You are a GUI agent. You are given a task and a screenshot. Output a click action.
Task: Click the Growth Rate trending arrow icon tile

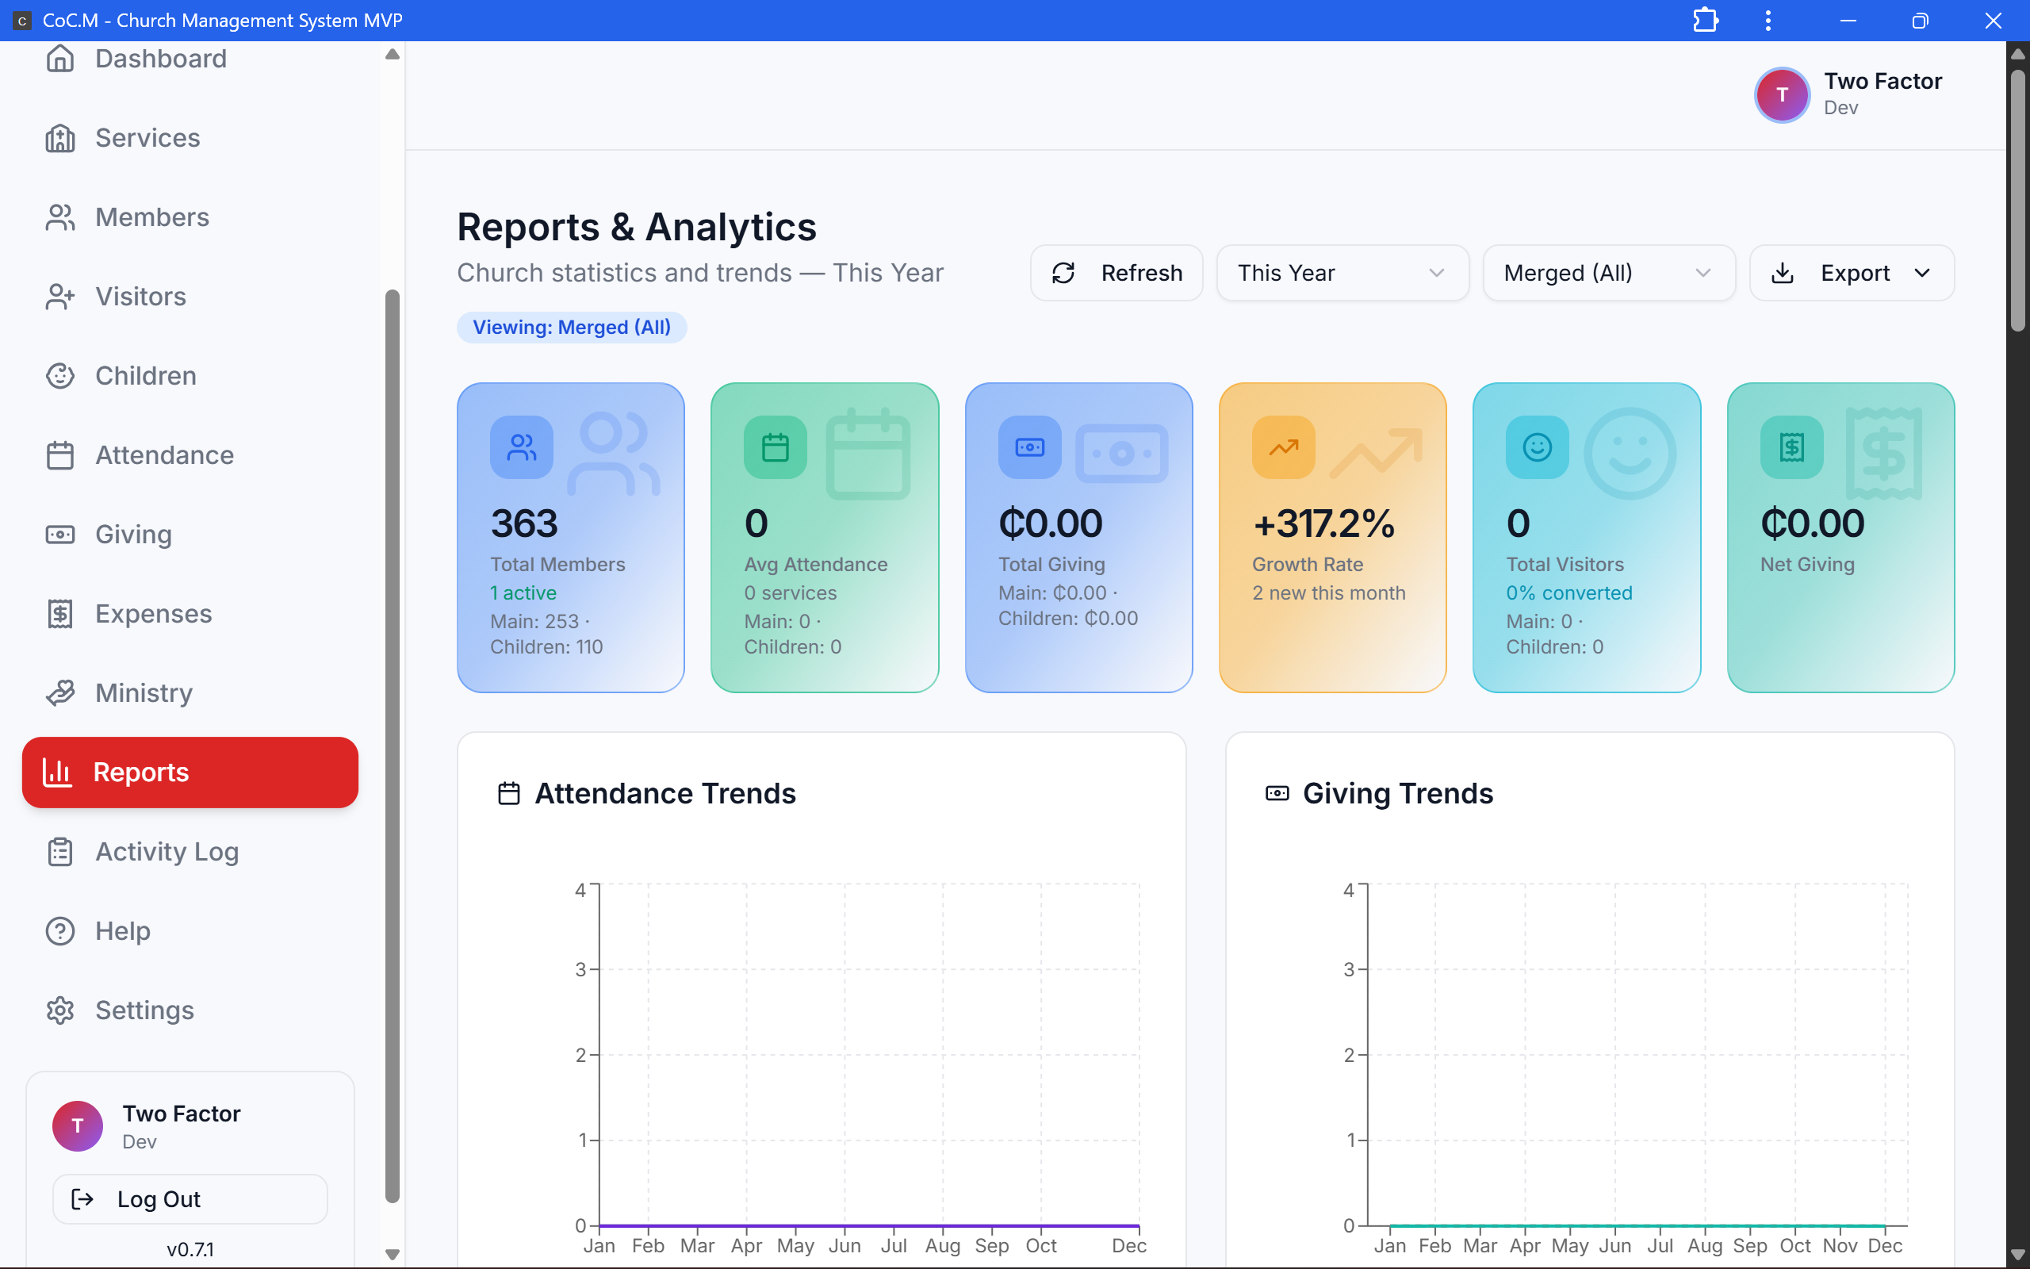click(x=1284, y=447)
